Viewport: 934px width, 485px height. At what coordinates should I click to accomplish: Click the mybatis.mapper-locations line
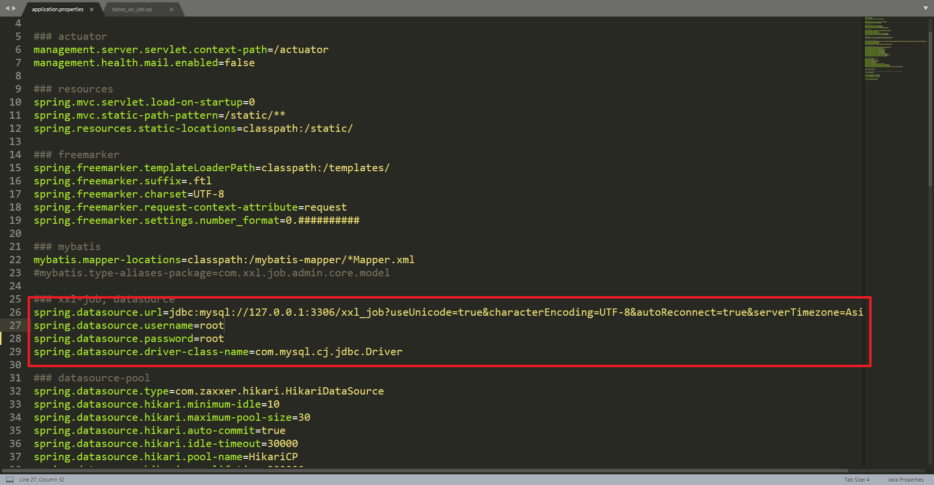pos(224,260)
